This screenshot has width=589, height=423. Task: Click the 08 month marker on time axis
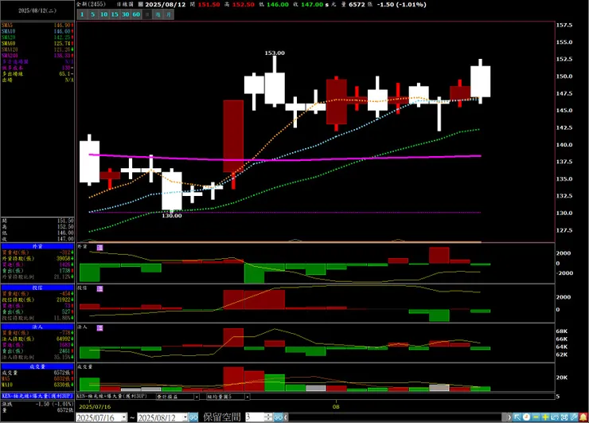(336, 406)
